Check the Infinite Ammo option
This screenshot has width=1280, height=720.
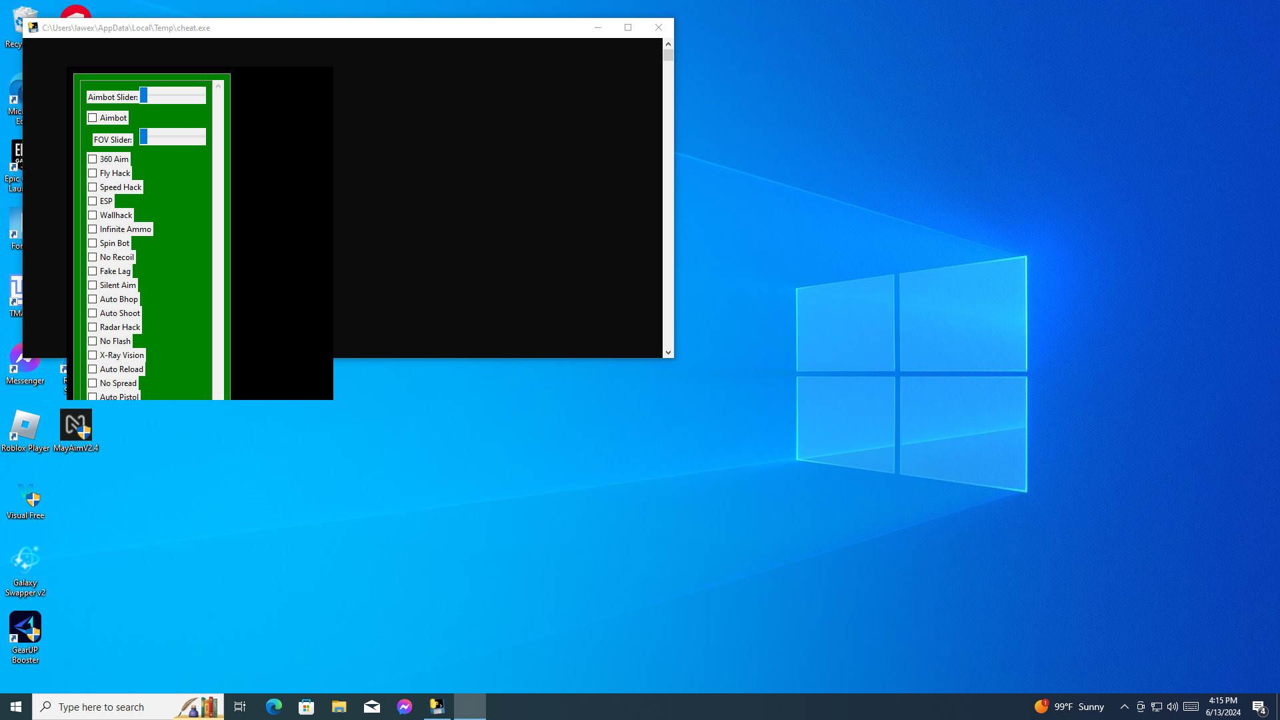point(93,229)
